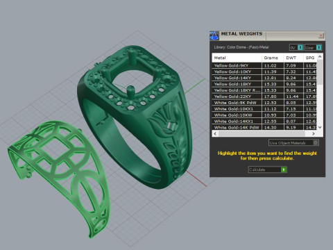
Task: Sort by the DWT column header
Action: (x=293, y=58)
